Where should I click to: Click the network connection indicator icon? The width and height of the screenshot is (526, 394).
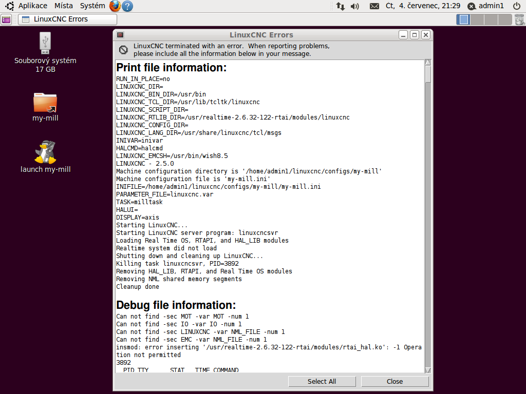click(341, 6)
